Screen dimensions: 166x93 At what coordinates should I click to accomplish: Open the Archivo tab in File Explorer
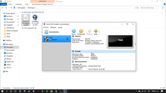click(3, 4)
